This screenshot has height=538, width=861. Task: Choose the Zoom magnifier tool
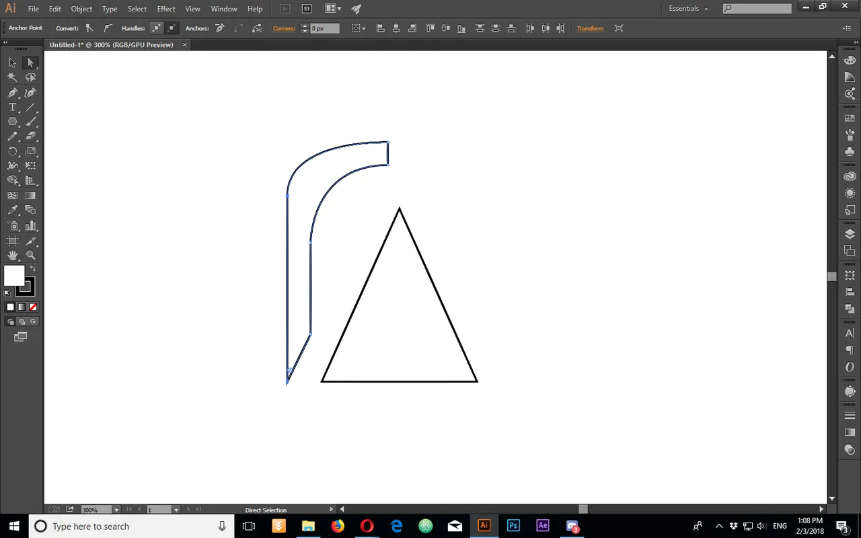pyautogui.click(x=30, y=256)
